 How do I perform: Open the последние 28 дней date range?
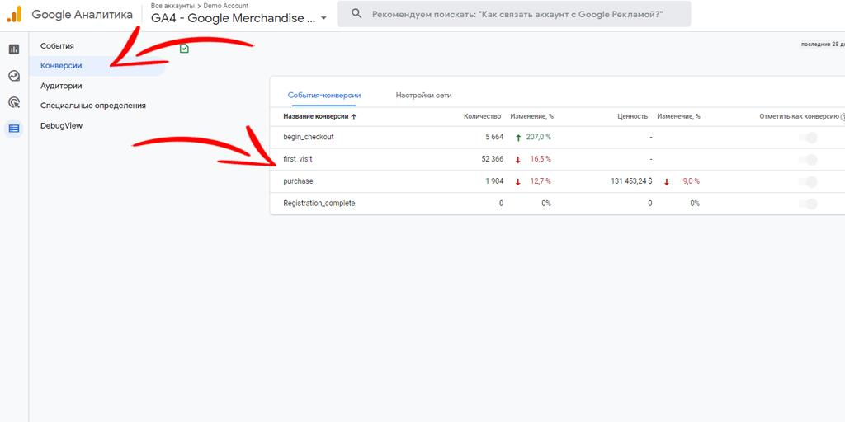coord(822,45)
